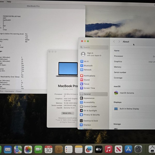This screenshot has height=155, width=155.
Task: Open System Information from the Dock
Action: [152, 149]
